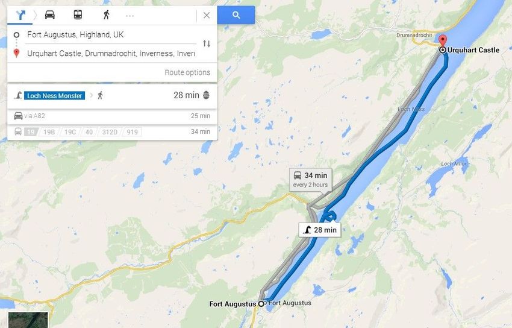512x328 pixels.
Task: Open more travel modes ellipsis
Action: pos(130,16)
